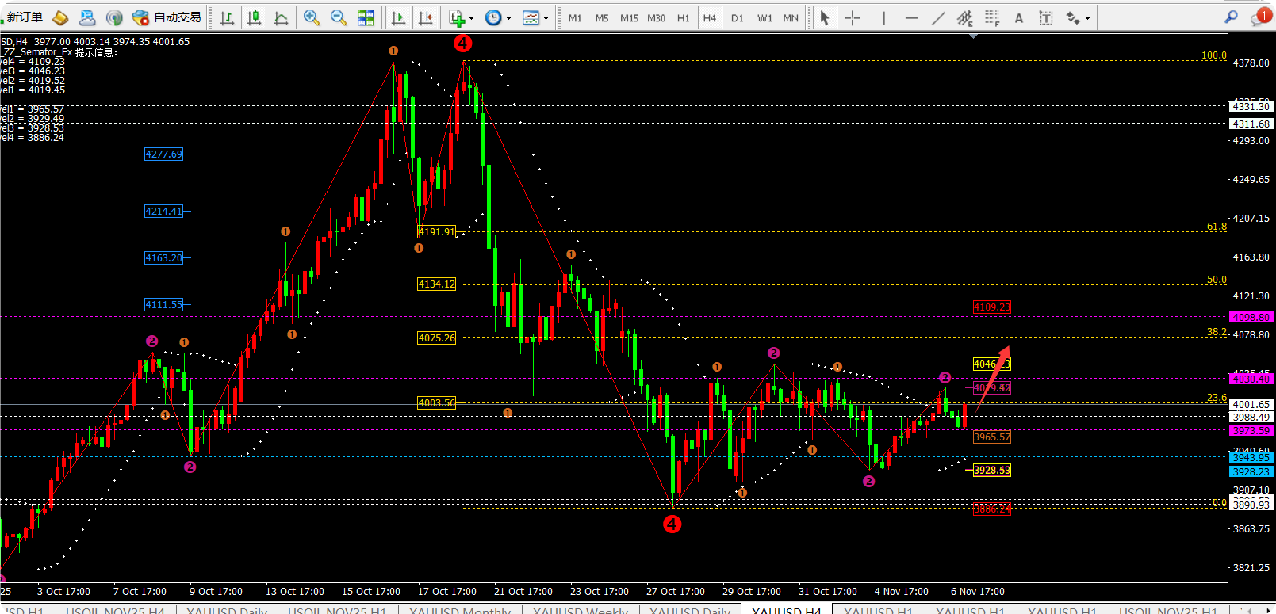Toggle chart auto scroll

pyautogui.click(x=399, y=17)
